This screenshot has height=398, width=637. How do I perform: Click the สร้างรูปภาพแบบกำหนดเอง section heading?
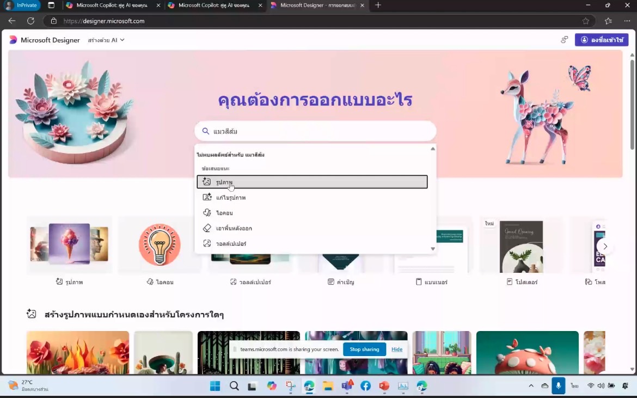click(134, 314)
